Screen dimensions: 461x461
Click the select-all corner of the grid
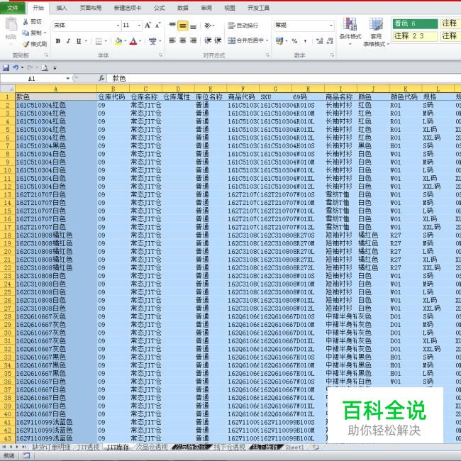pyautogui.click(x=8, y=89)
